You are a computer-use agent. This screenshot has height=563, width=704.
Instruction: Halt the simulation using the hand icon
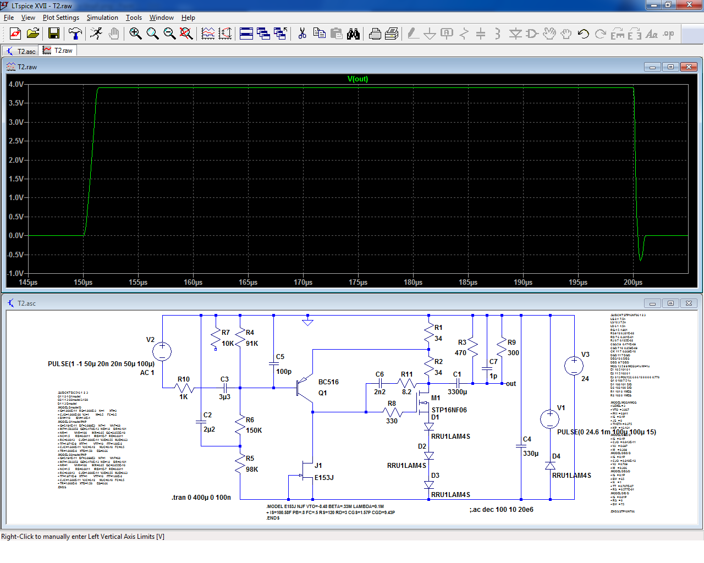(x=113, y=34)
